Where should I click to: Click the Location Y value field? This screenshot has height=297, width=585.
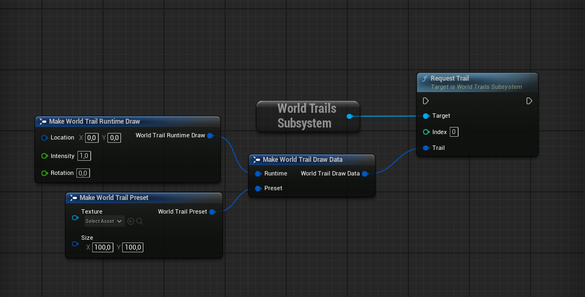114,138
